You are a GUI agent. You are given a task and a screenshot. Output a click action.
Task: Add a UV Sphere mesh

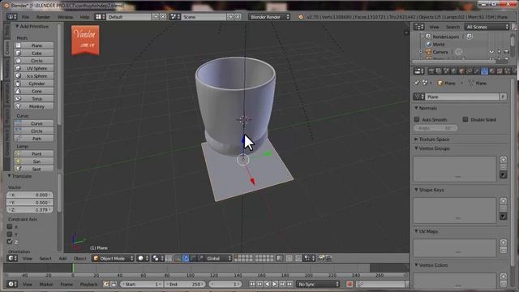[34, 68]
